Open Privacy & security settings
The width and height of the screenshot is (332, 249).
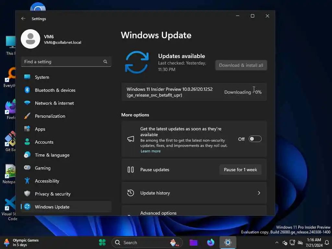[66, 194]
